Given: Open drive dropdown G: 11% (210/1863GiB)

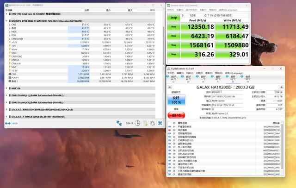Looking at the screenshot, I should (x=226, y=15).
